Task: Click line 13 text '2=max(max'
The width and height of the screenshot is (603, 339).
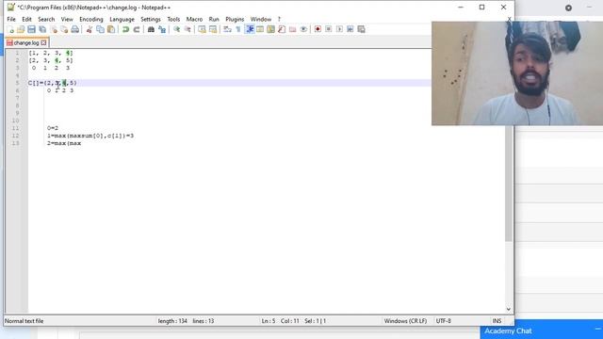Action: coord(64,143)
